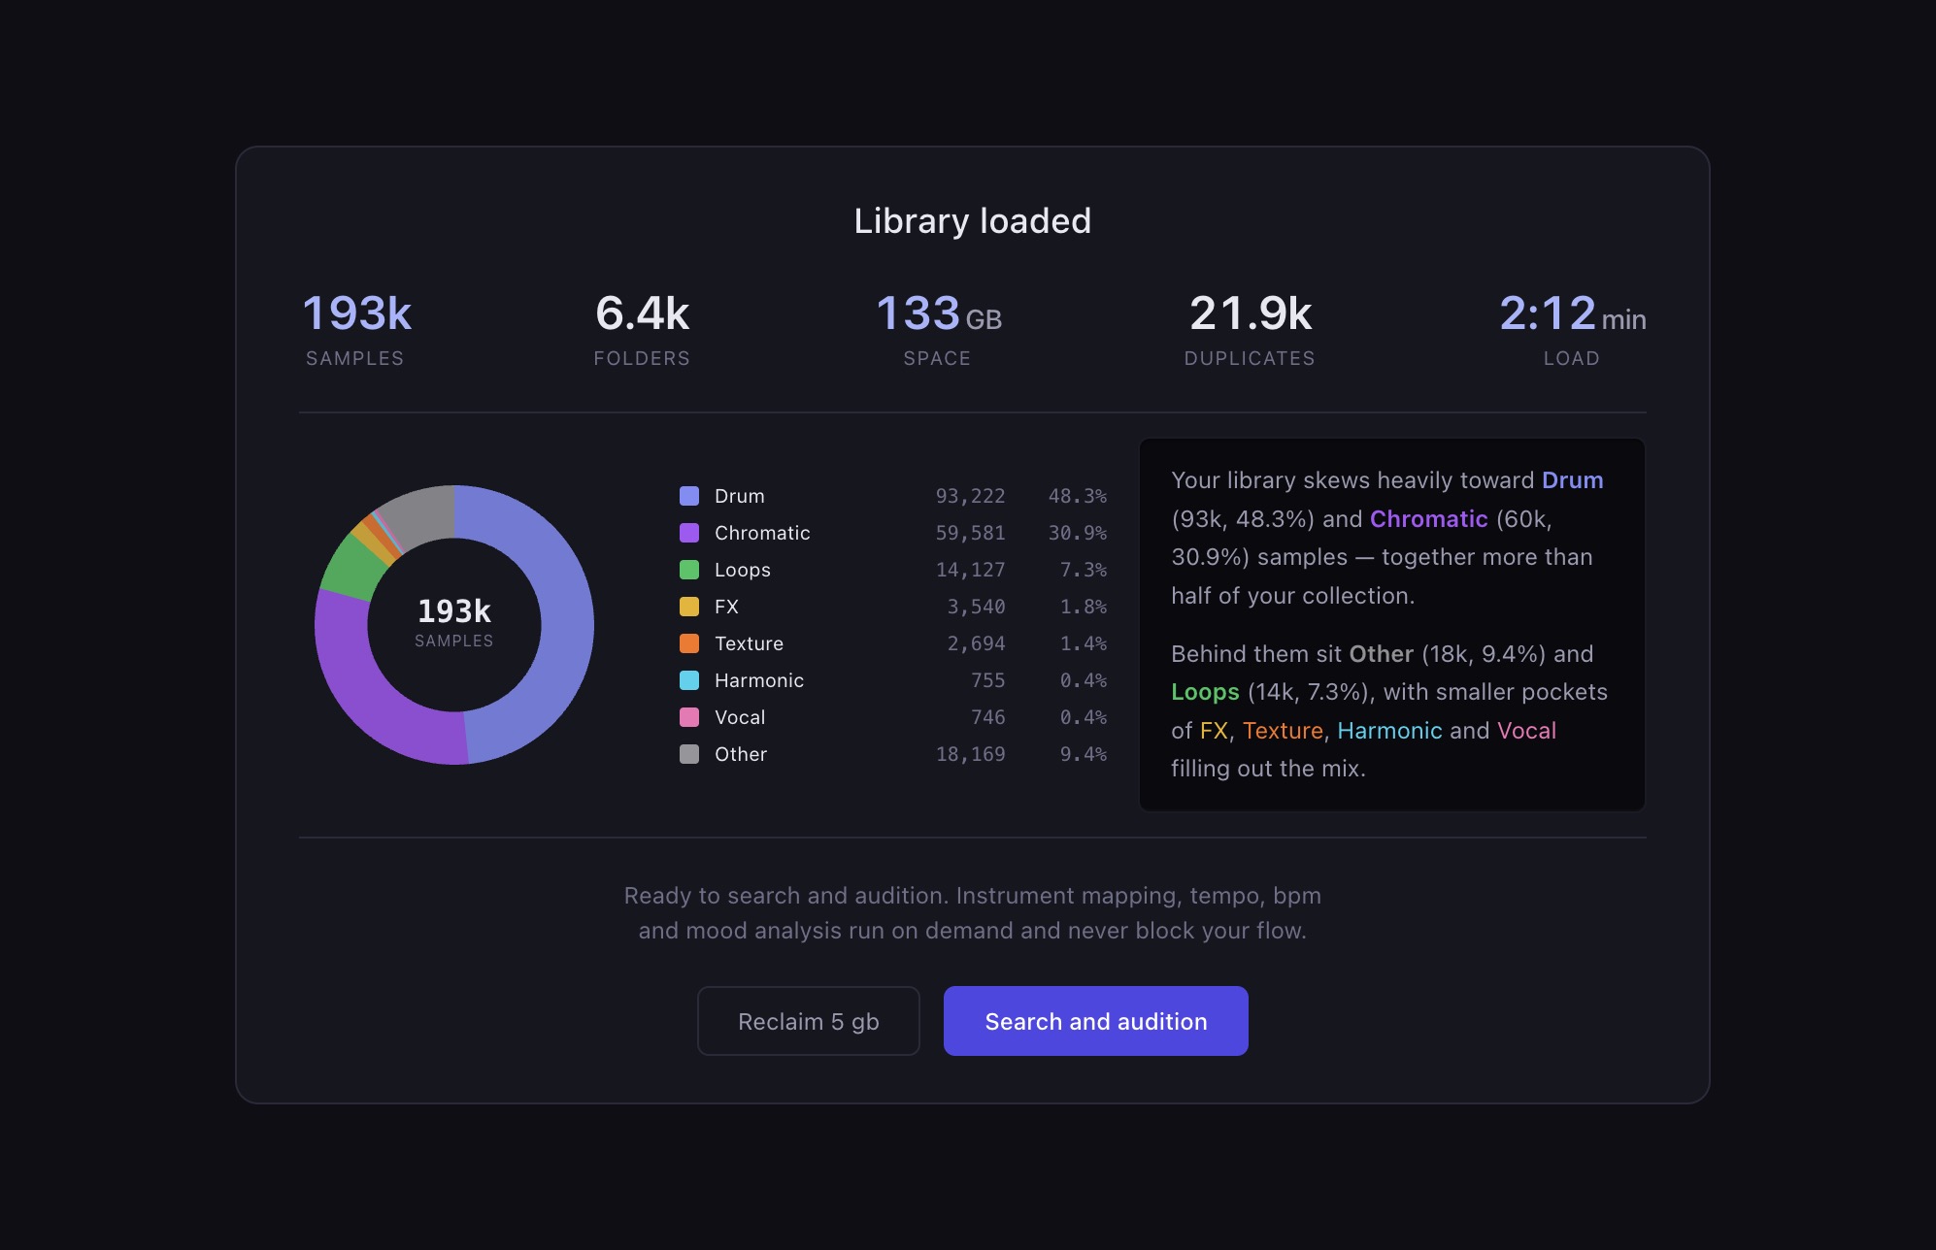Click the 48.3% percentage value

(x=1078, y=496)
